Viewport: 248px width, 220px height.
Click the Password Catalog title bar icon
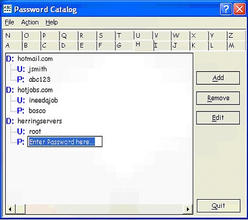click(x=8, y=9)
